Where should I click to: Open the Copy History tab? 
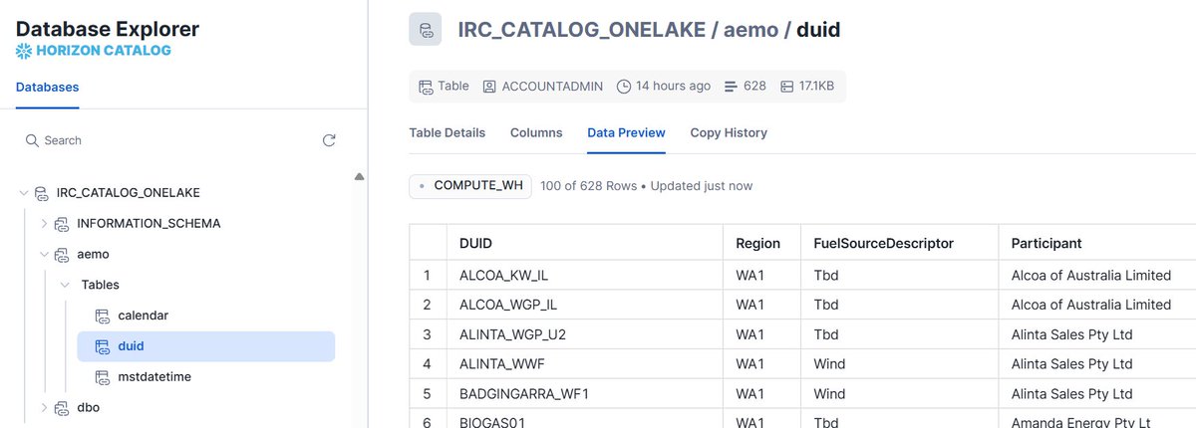tap(729, 132)
